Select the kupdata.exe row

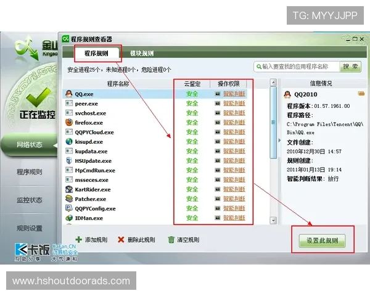[x=155, y=151]
